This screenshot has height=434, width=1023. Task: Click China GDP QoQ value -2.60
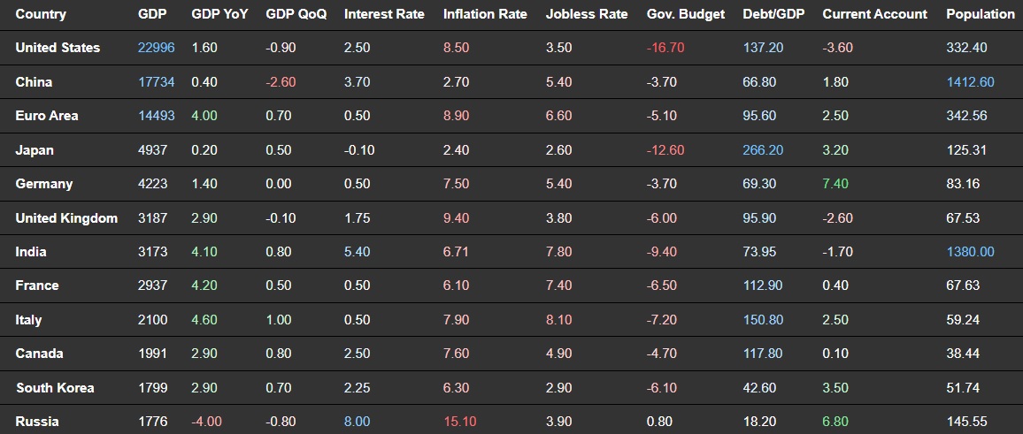tap(281, 82)
